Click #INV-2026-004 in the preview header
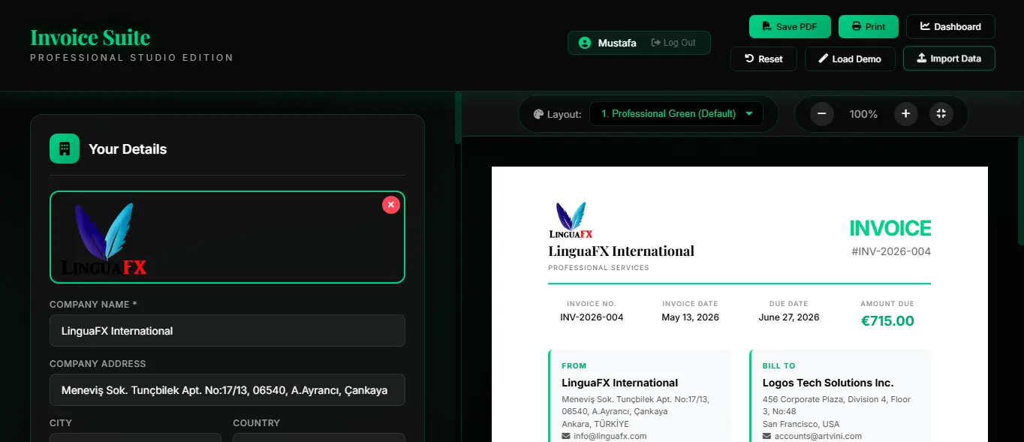This screenshot has height=442, width=1024. tap(891, 251)
